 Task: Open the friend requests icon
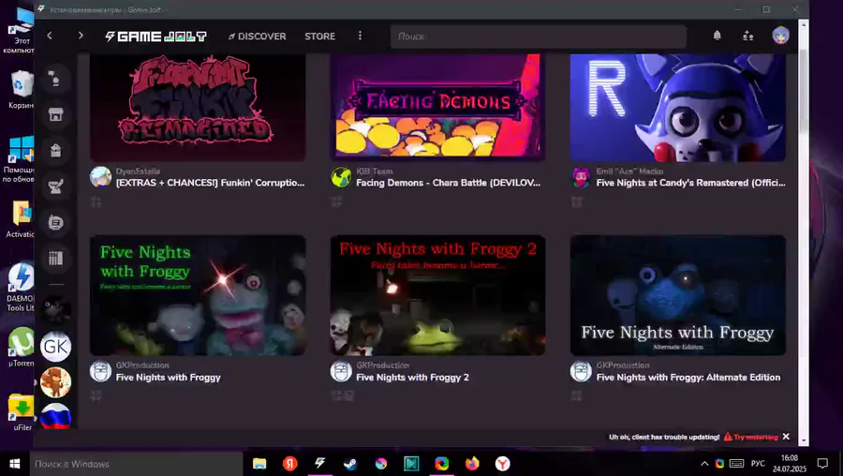click(747, 36)
